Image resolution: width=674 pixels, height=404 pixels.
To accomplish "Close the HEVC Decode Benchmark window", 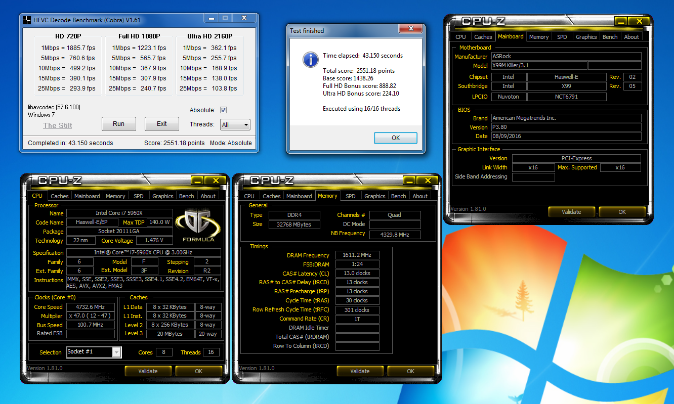I will [244, 19].
